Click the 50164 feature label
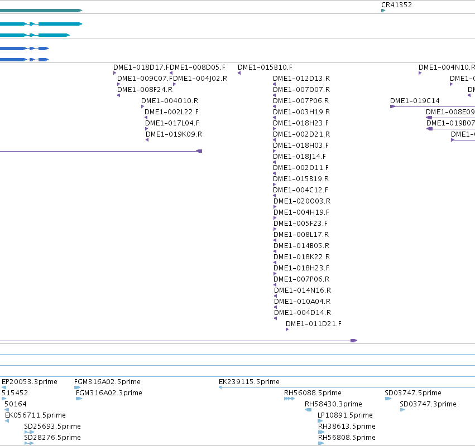475x446 pixels. [x=16, y=404]
